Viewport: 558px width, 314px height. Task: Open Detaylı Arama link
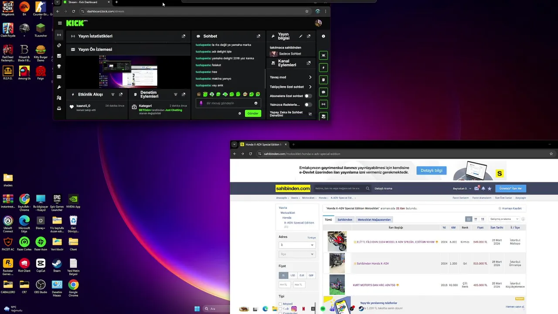click(384, 188)
